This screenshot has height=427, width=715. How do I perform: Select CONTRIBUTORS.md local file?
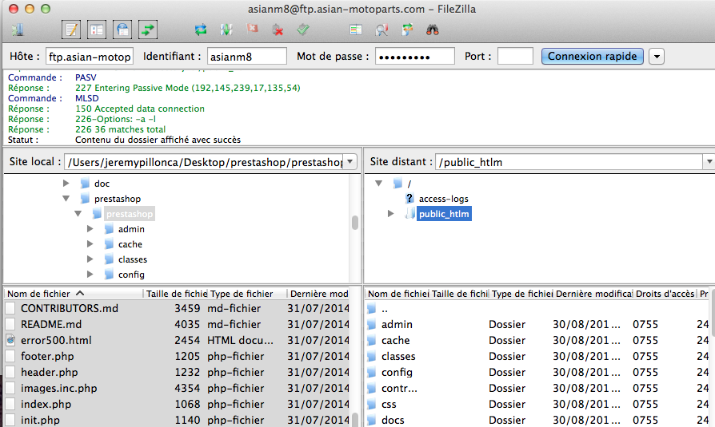pyautogui.click(x=177, y=308)
